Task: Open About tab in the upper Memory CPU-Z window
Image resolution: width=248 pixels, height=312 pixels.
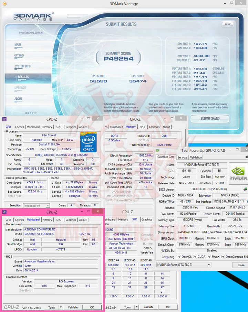Action: point(166,127)
